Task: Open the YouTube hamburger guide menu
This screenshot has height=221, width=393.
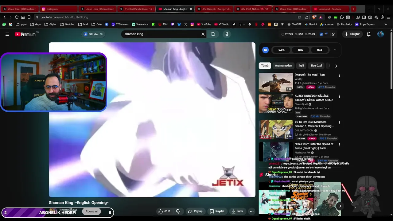Action: click(7, 34)
